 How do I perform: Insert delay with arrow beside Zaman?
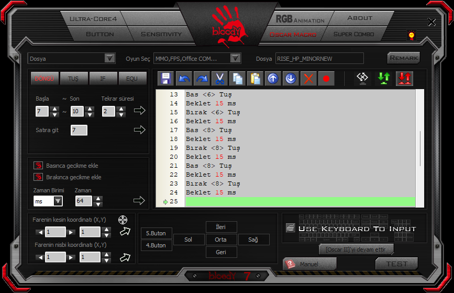click(139, 201)
